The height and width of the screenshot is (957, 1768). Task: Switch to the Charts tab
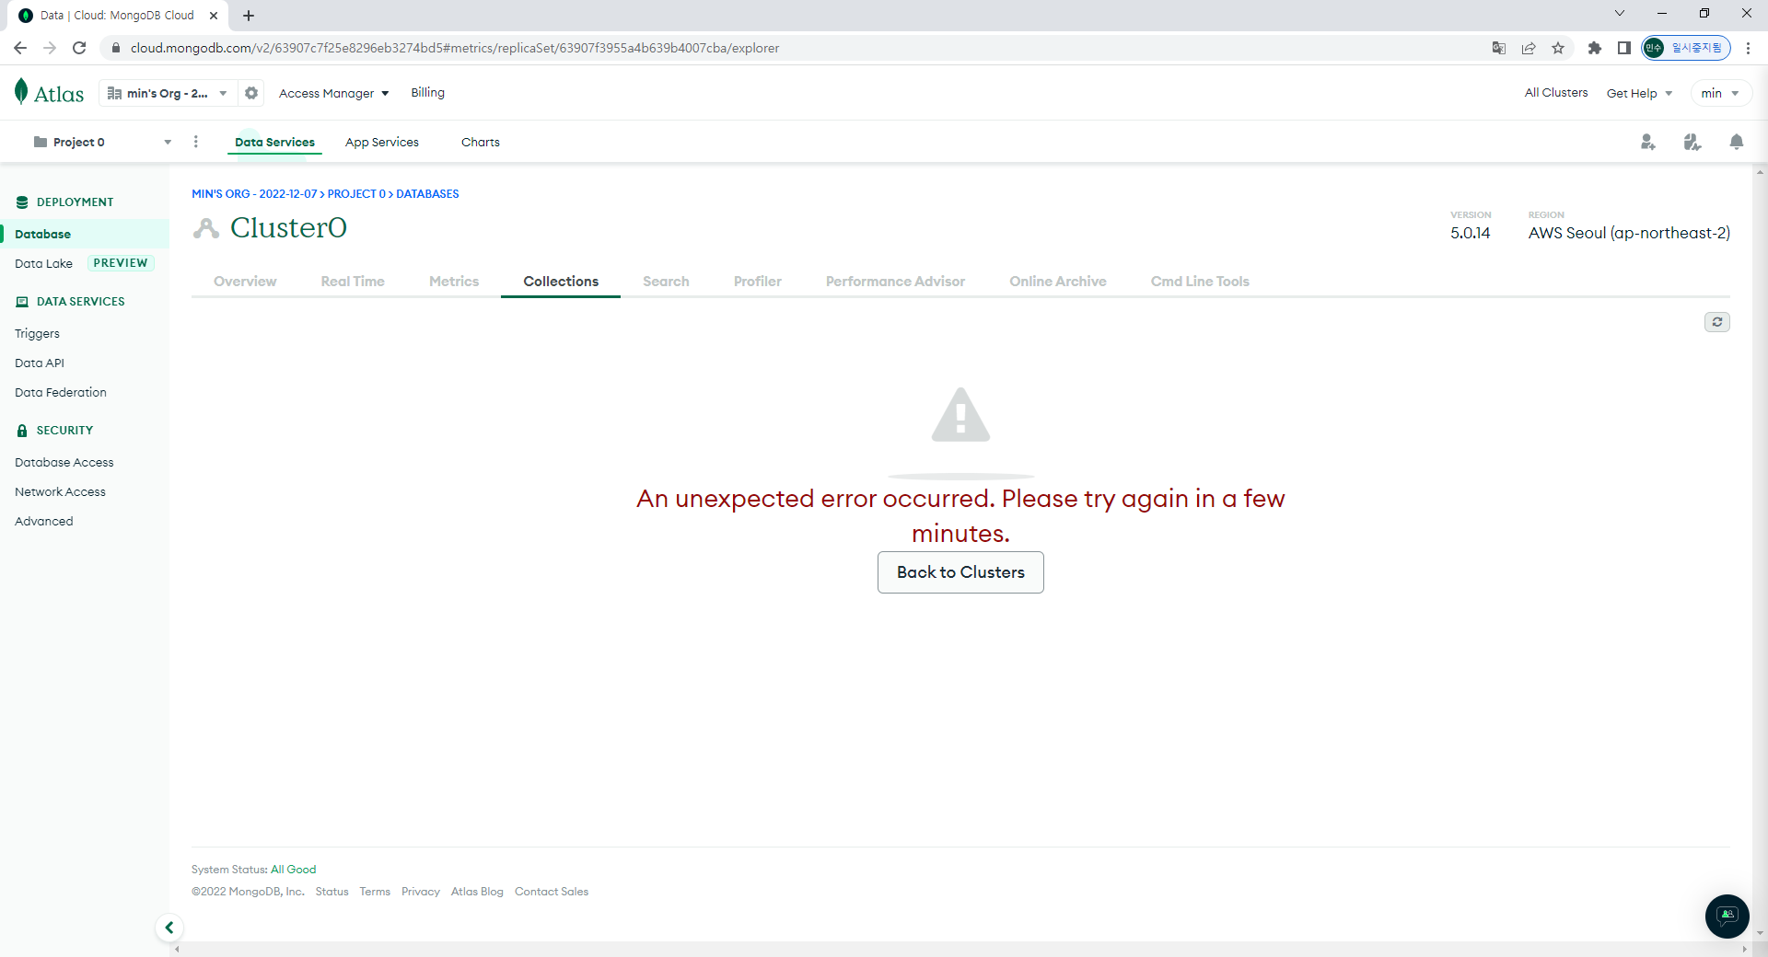[x=481, y=142]
